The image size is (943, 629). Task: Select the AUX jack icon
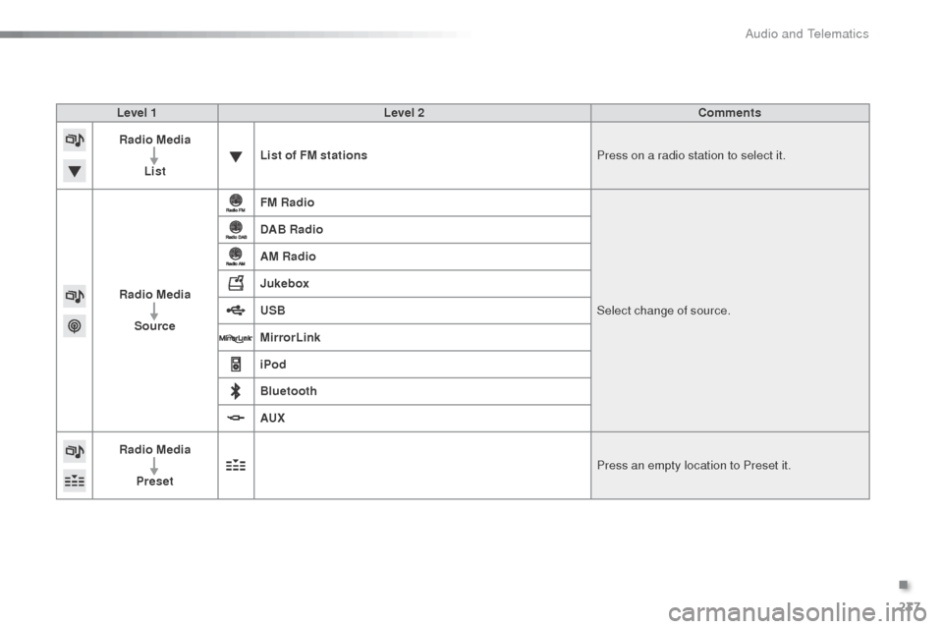coord(236,418)
